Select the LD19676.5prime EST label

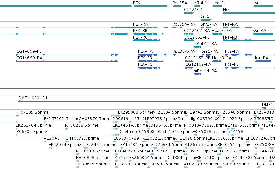tap(164, 125)
